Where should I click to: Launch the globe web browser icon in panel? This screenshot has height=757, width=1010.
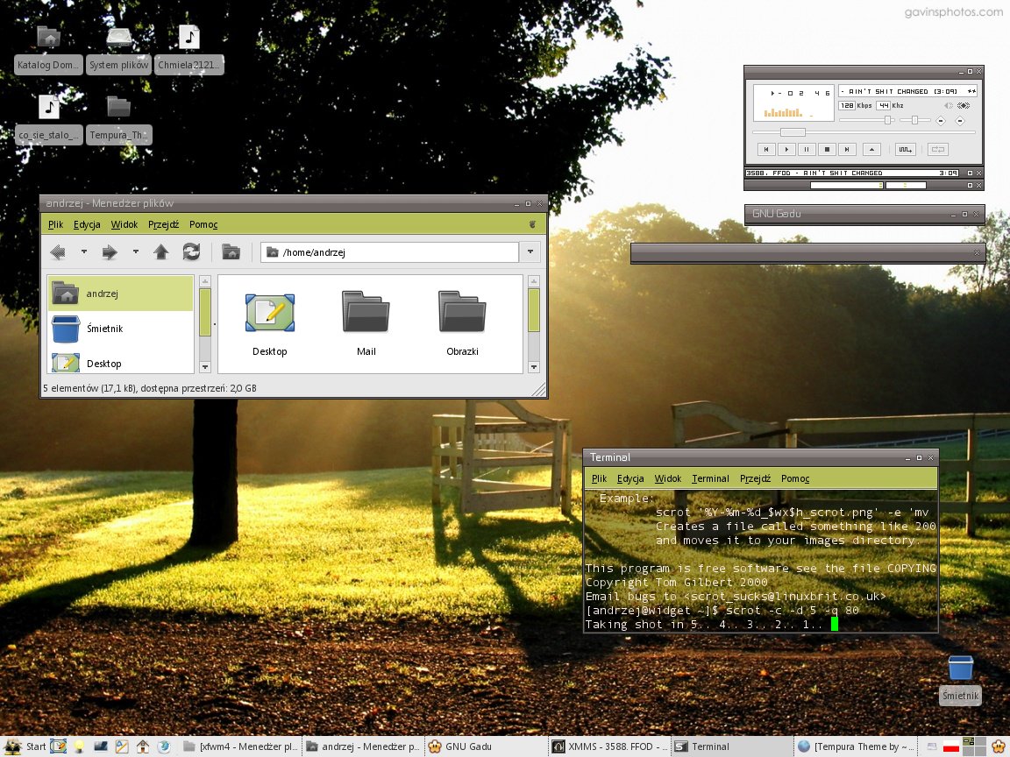coord(164,746)
